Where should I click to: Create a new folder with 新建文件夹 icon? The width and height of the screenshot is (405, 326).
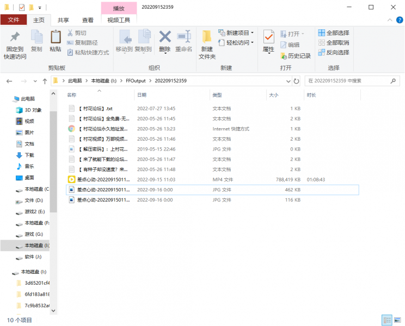pos(207,37)
